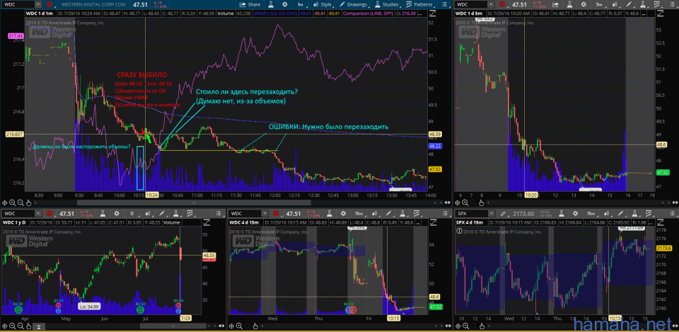Click horizontal scrollbar of main chart

pyautogui.click(x=194, y=202)
